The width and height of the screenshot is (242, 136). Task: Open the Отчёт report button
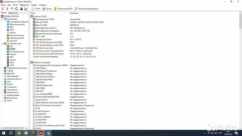coord(36,9)
